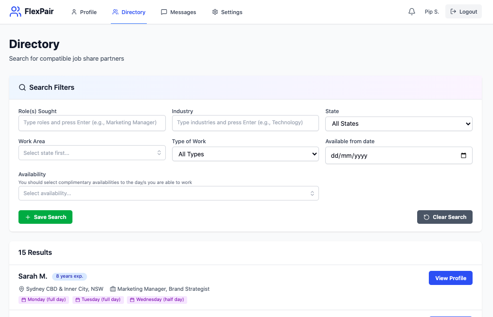Click the magnifier icon beside Search Filters
Viewport: 493px width, 317px height.
[x=22, y=87]
